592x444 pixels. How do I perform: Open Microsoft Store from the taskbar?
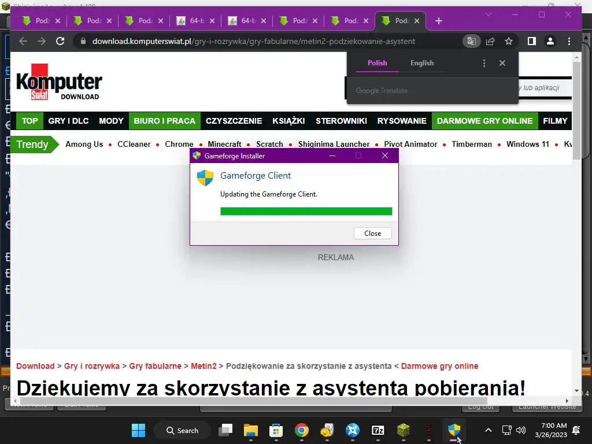[x=276, y=430]
